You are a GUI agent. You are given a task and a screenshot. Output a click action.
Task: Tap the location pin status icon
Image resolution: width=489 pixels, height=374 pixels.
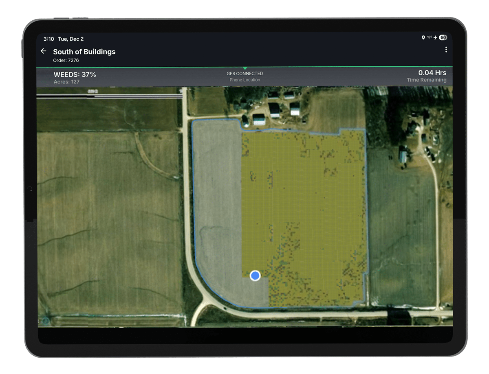pyautogui.click(x=423, y=38)
